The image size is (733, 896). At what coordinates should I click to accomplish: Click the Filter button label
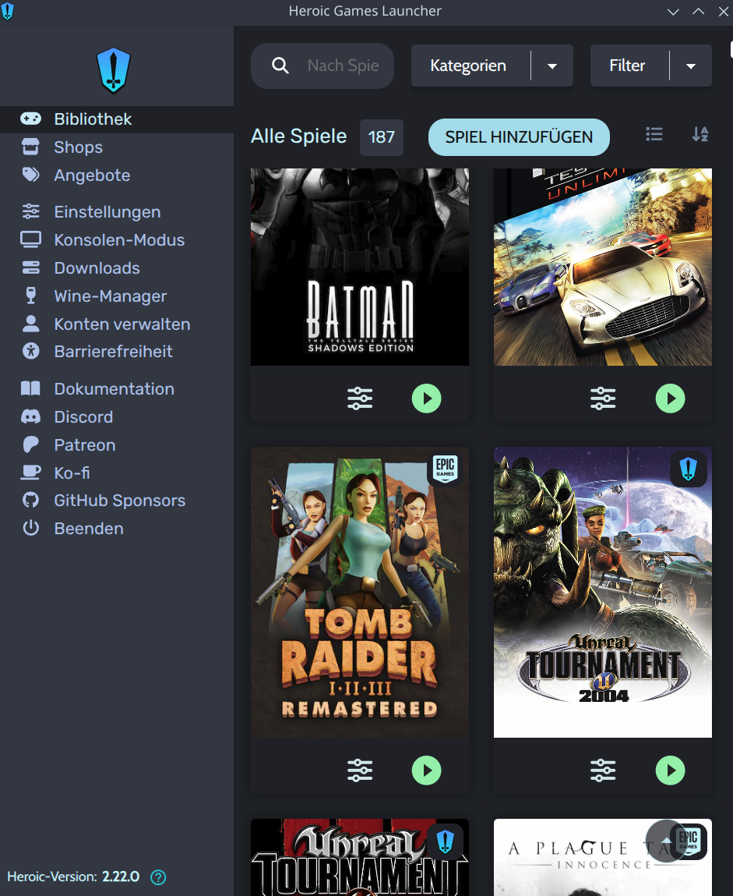627,66
